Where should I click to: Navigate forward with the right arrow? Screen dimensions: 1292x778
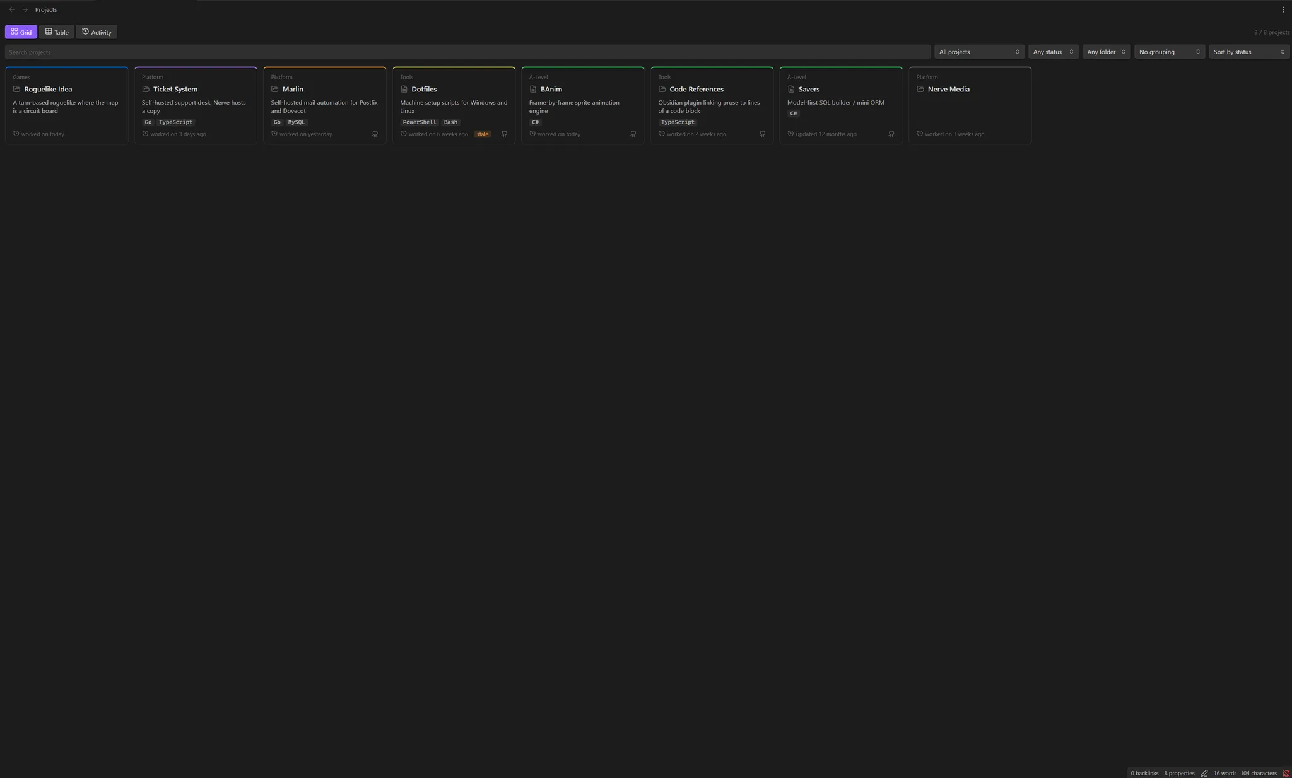pyautogui.click(x=25, y=9)
